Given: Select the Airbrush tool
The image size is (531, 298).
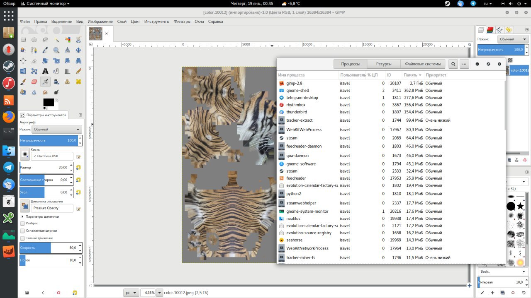Looking at the screenshot, I should coord(45,82).
